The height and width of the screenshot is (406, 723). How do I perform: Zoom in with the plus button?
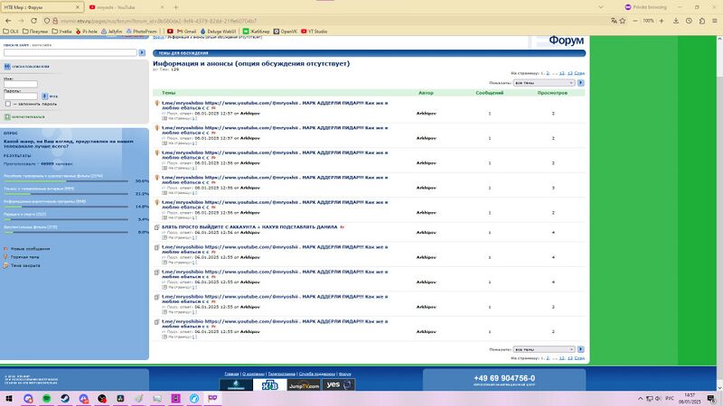[x=662, y=21]
